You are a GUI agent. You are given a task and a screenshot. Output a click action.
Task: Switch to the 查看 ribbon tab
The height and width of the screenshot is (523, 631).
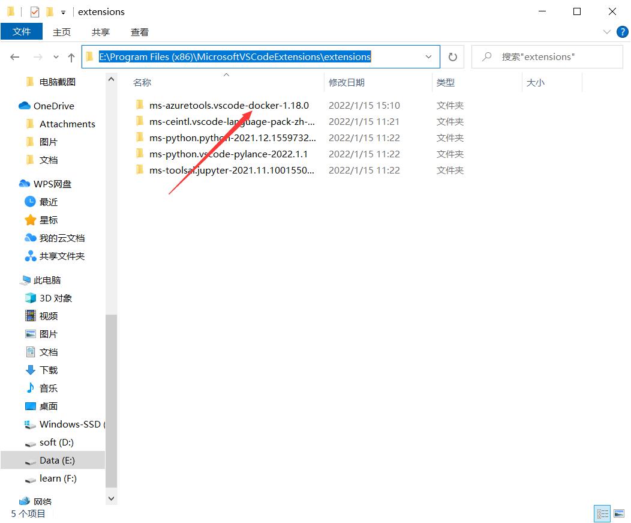coord(139,32)
